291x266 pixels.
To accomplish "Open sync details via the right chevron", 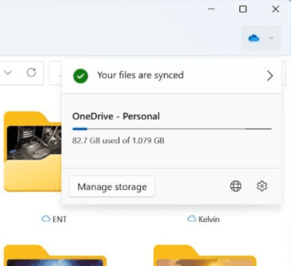I will coord(270,75).
